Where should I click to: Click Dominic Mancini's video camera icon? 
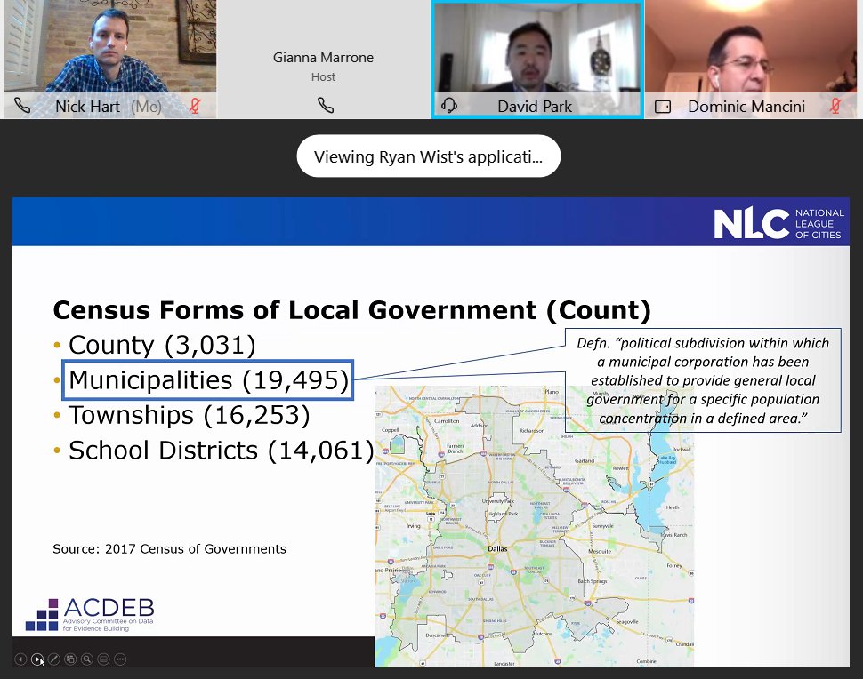coord(662,106)
